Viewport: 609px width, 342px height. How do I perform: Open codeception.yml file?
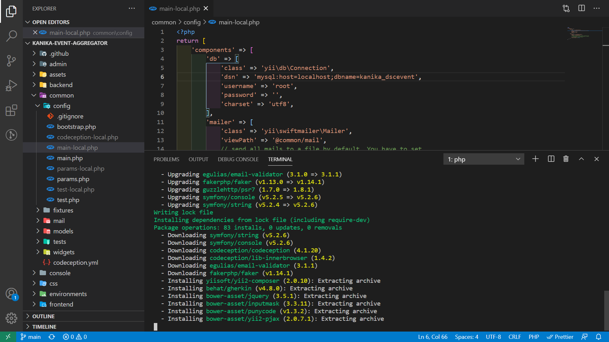click(x=84, y=263)
